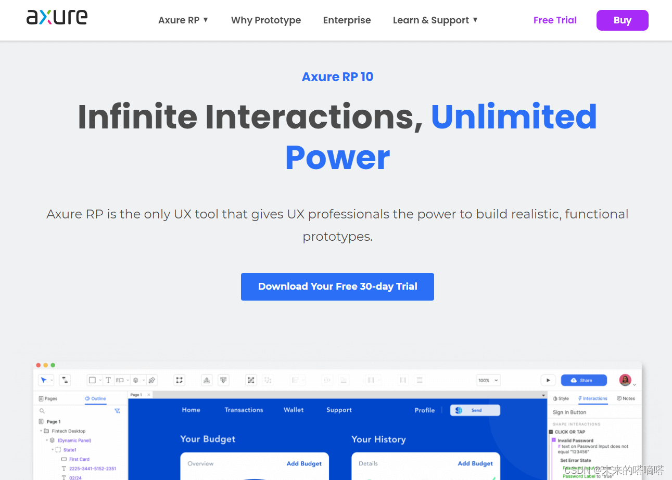Click the folder icon beside Fintech Desktop
Viewport: 672px width, 480px height.
46,431
